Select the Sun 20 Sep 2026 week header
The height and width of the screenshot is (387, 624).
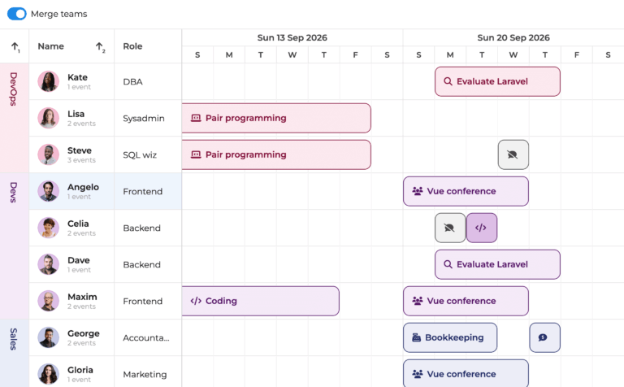[x=513, y=37]
